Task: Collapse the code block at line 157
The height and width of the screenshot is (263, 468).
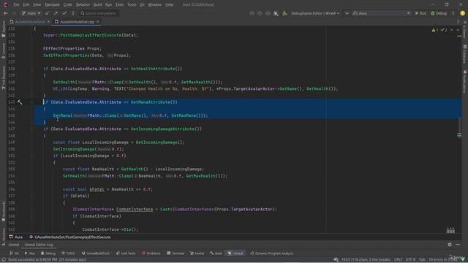Action: pyautogui.click(x=32, y=196)
